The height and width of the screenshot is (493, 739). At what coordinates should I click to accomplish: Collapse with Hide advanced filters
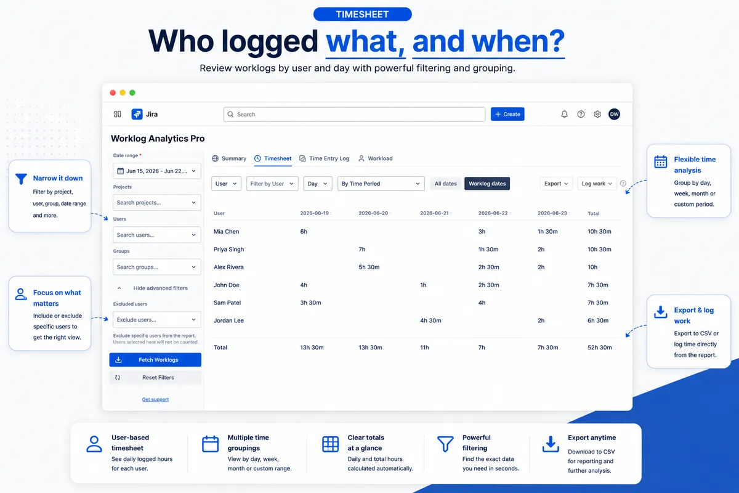152,288
